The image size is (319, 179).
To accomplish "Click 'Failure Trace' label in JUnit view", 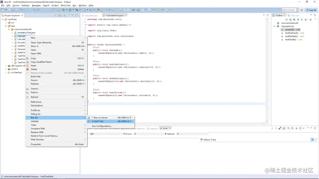I will coord(210,140).
